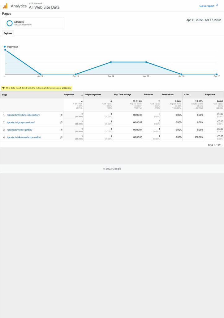224x318 pixels.
Task: Click the Google Analytics logo icon
Action: pyautogui.click(x=5, y=6)
